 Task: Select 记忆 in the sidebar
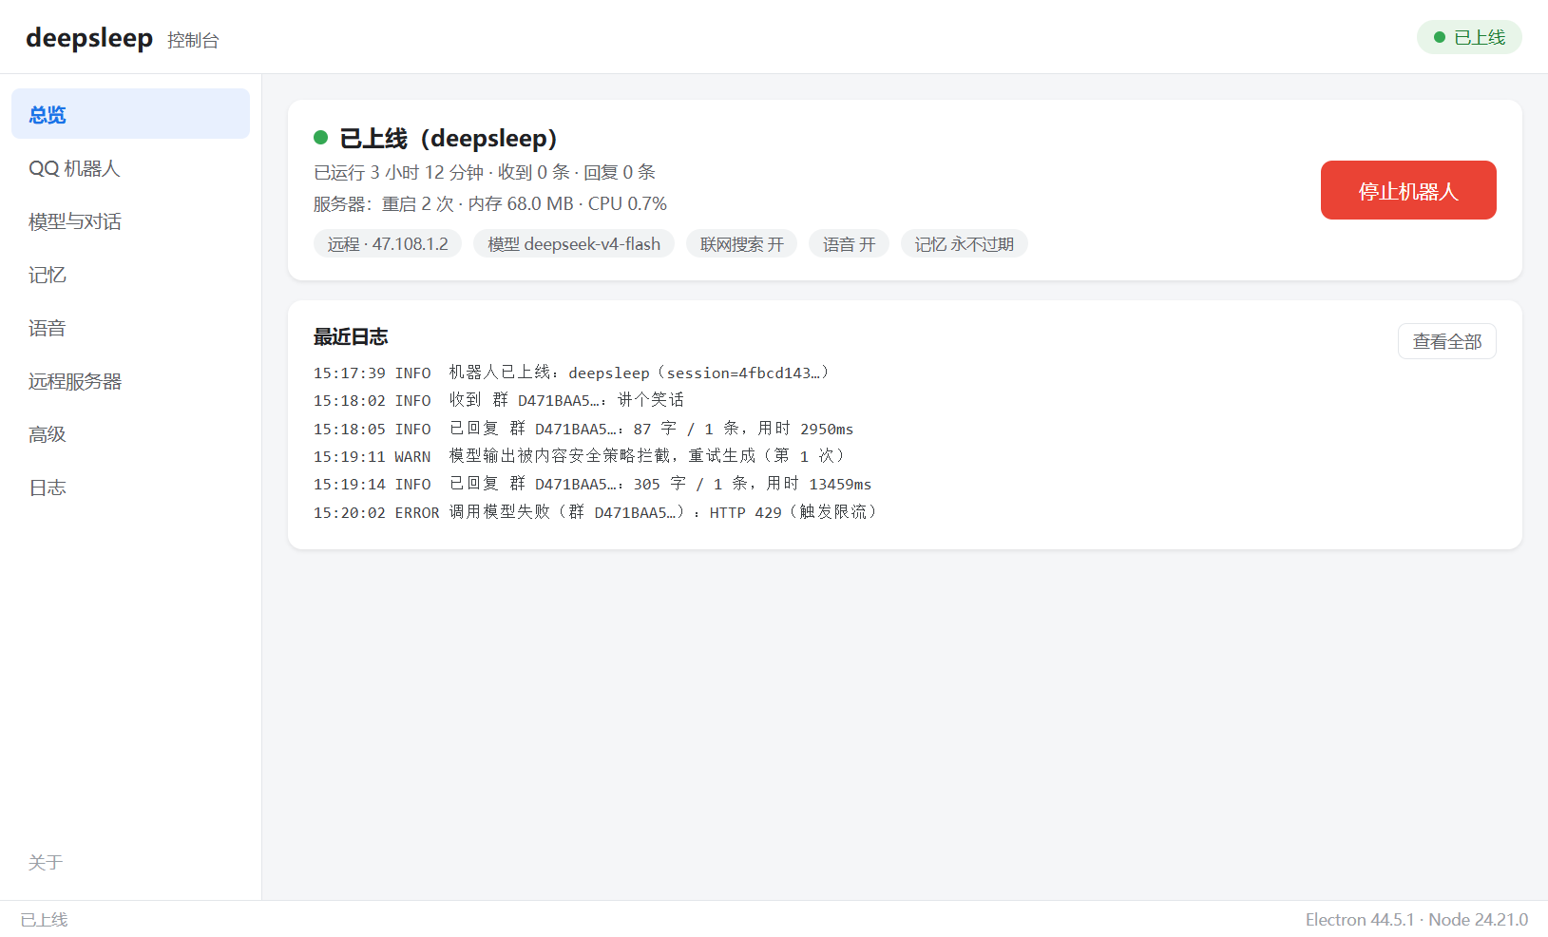(x=130, y=275)
